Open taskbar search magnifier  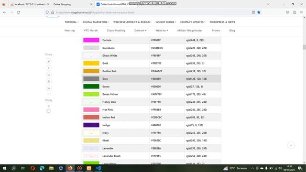14,168
